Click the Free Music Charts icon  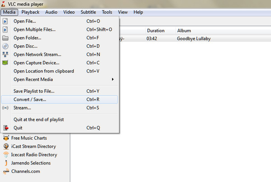point(6,138)
